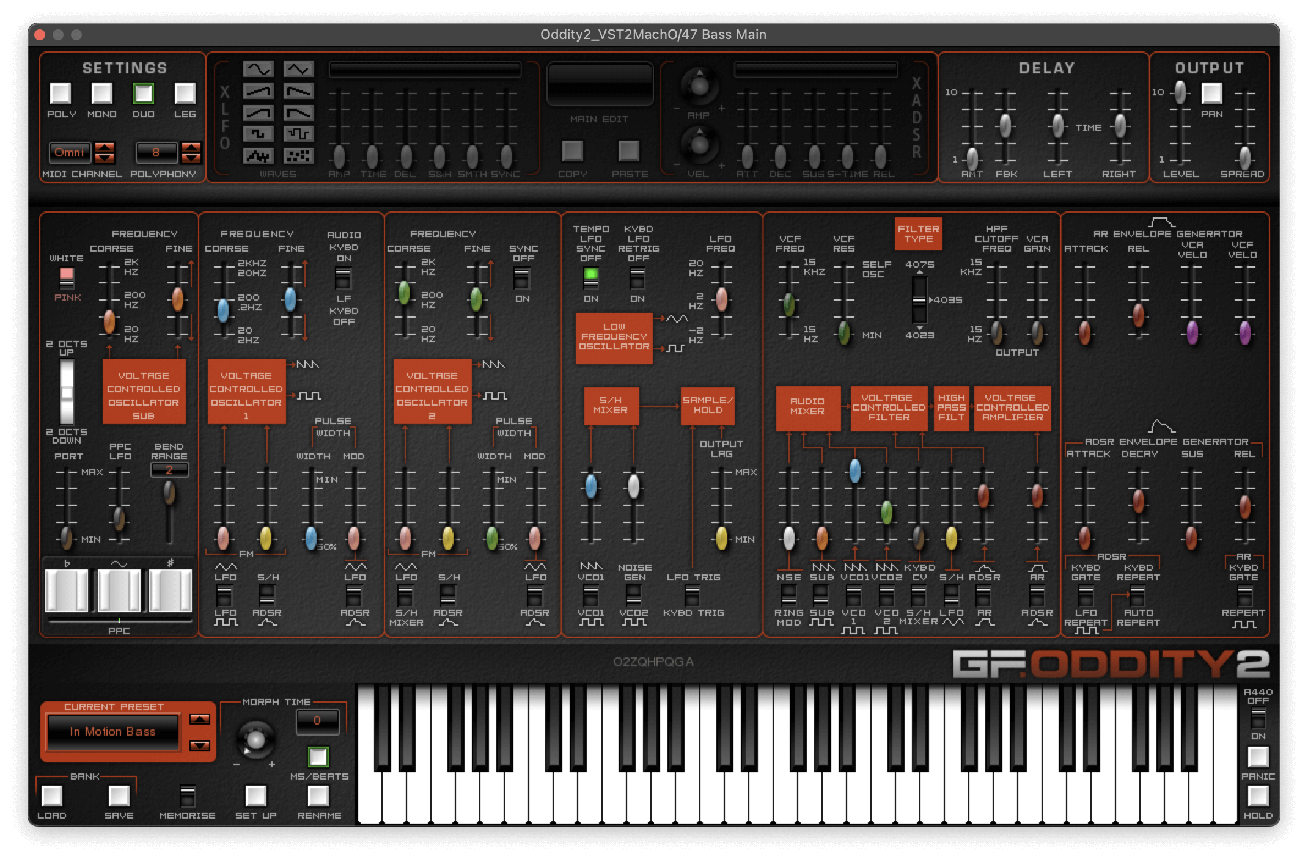Click the XADSR PASTE button
1308x859 pixels.
(628, 150)
